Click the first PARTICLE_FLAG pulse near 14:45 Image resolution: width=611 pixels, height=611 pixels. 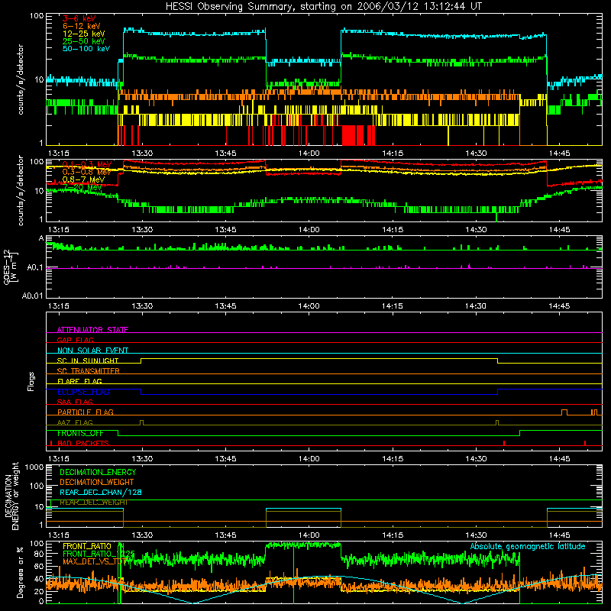pos(564,412)
